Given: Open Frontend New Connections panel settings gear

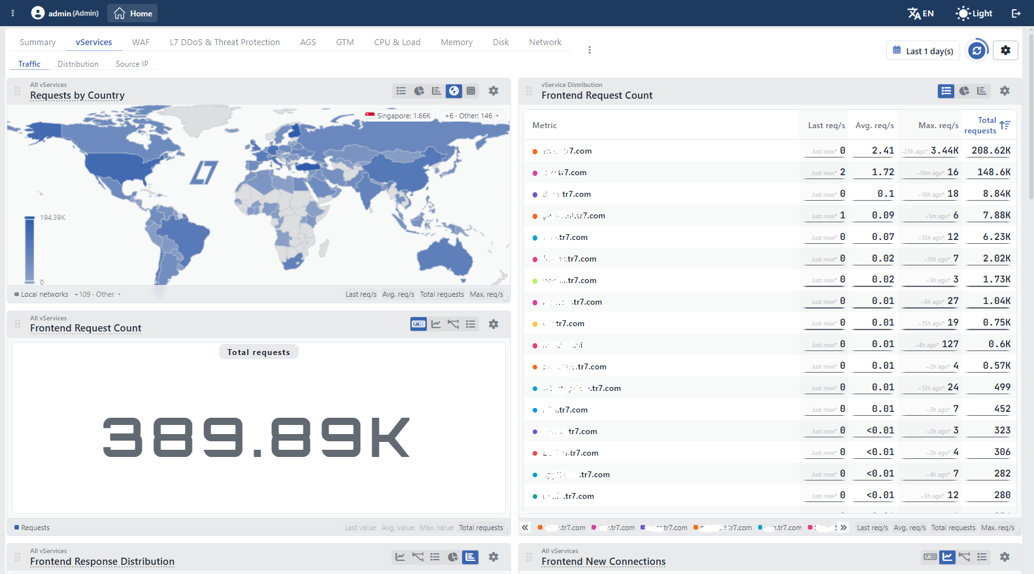Looking at the screenshot, I should 1005,557.
